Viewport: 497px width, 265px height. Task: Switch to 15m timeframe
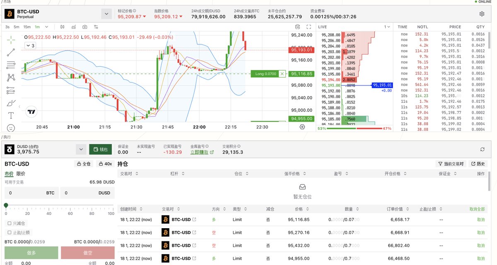pyautogui.click(x=27, y=27)
